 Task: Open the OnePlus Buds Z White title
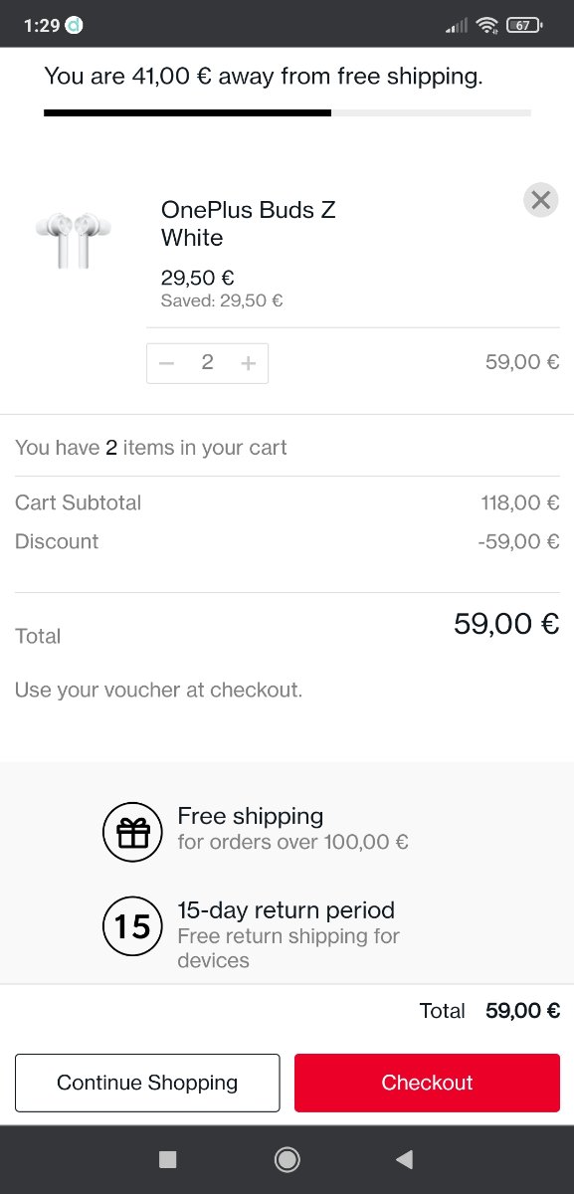point(249,223)
